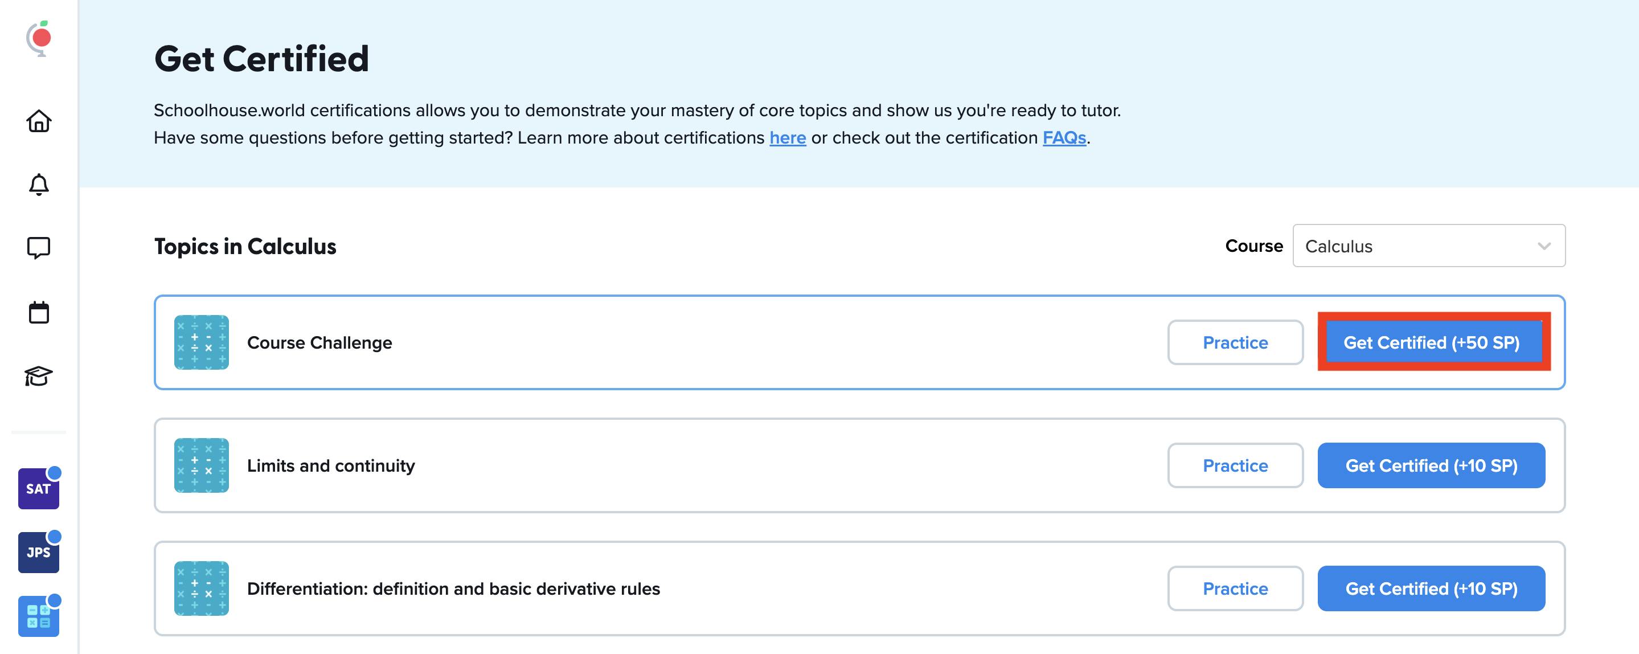Open the SAT sidebar shortcut
Viewport: 1639px width, 654px height.
pyautogui.click(x=38, y=489)
